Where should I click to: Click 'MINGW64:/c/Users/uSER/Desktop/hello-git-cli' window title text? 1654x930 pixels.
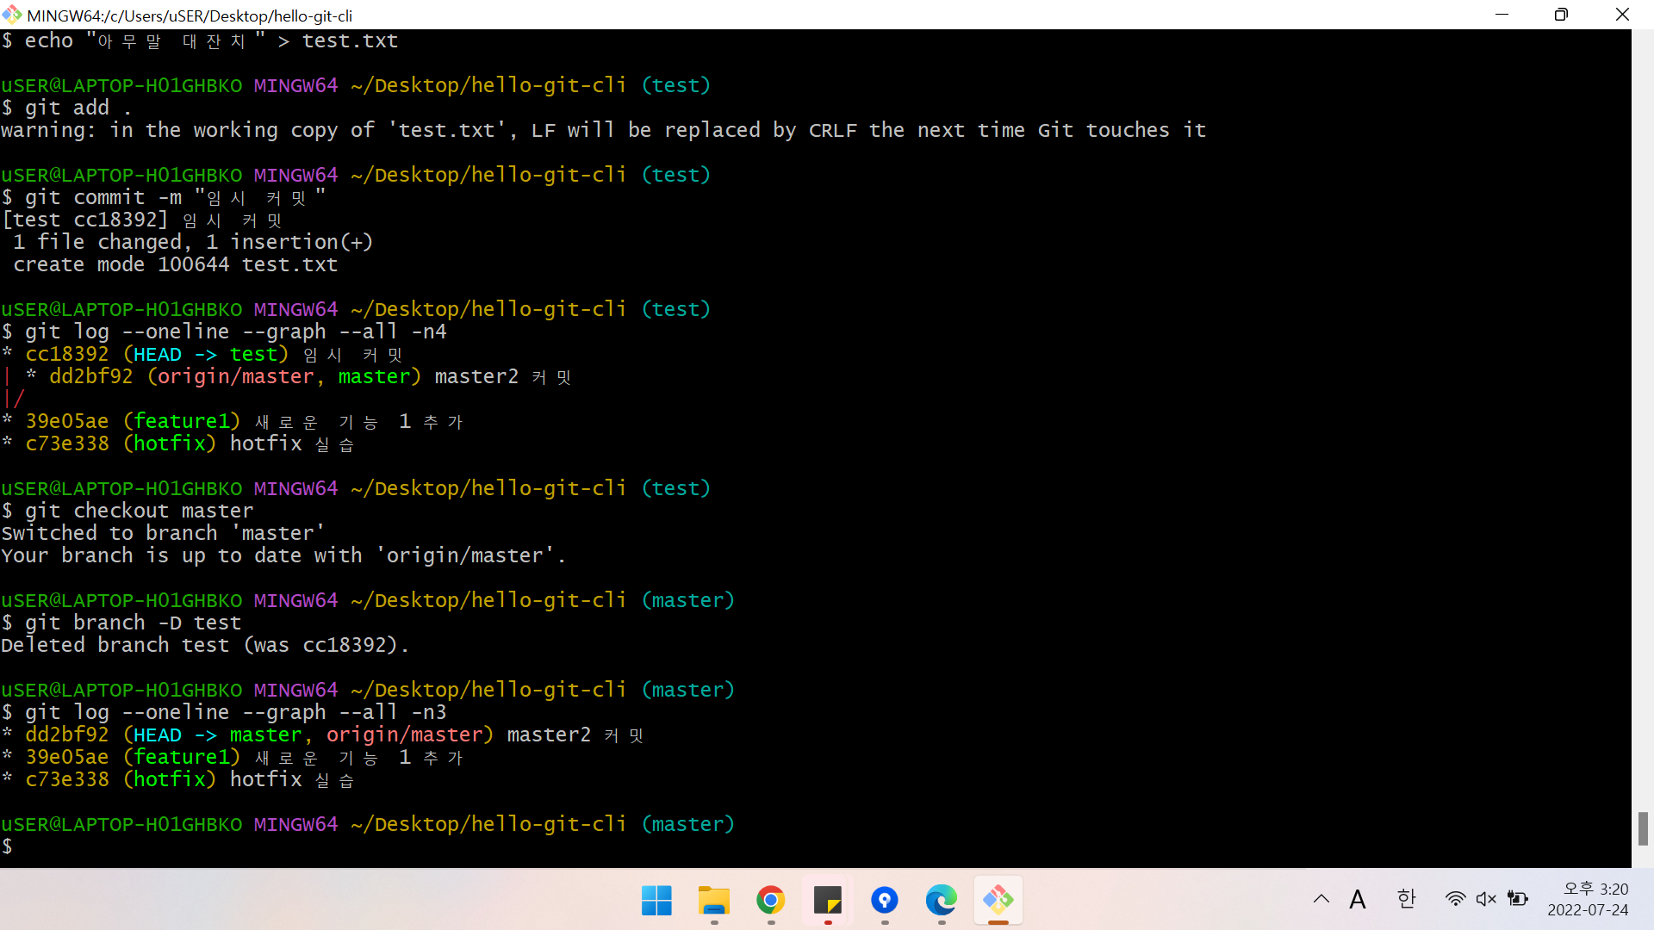tap(190, 15)
